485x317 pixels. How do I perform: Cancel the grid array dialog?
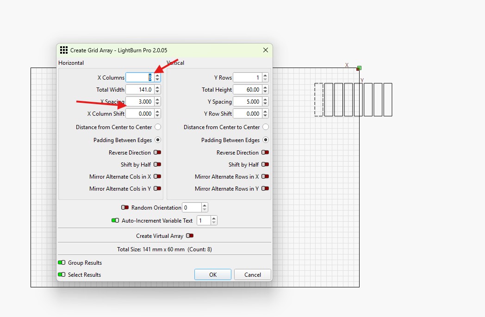[253, 274]
